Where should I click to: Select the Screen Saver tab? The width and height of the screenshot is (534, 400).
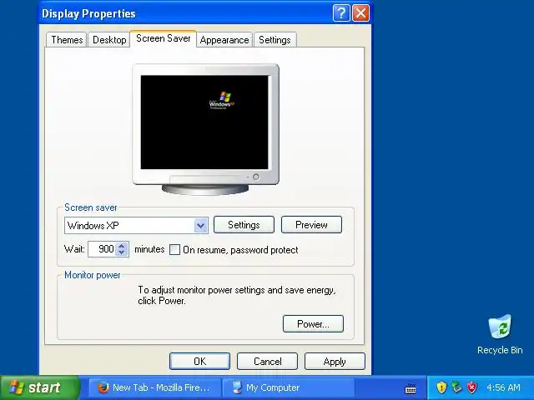[x=164, y=38]
